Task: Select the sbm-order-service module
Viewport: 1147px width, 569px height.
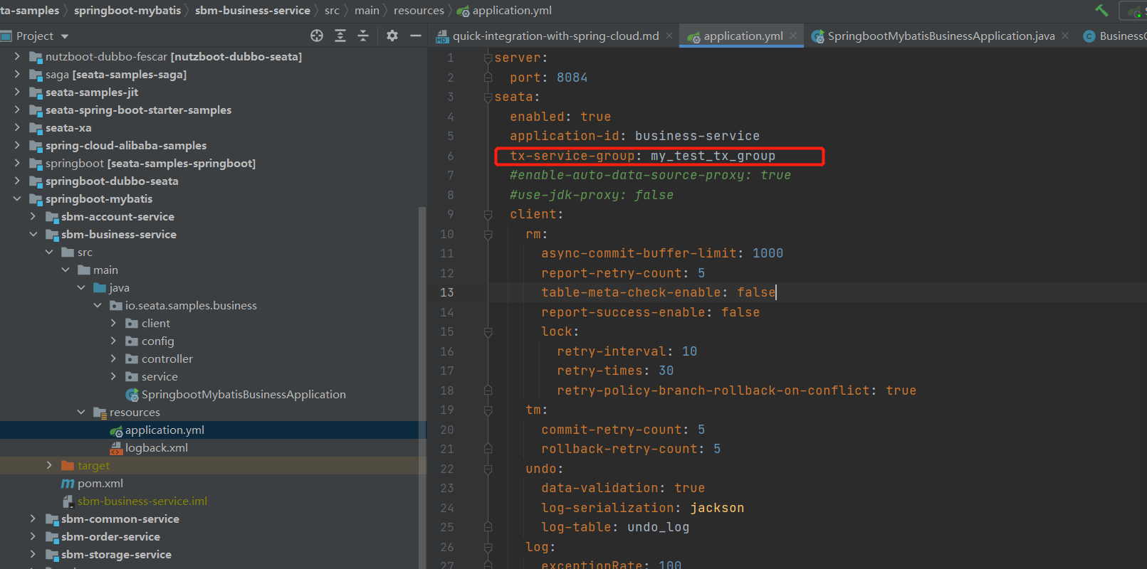Action: pos(110,536)
